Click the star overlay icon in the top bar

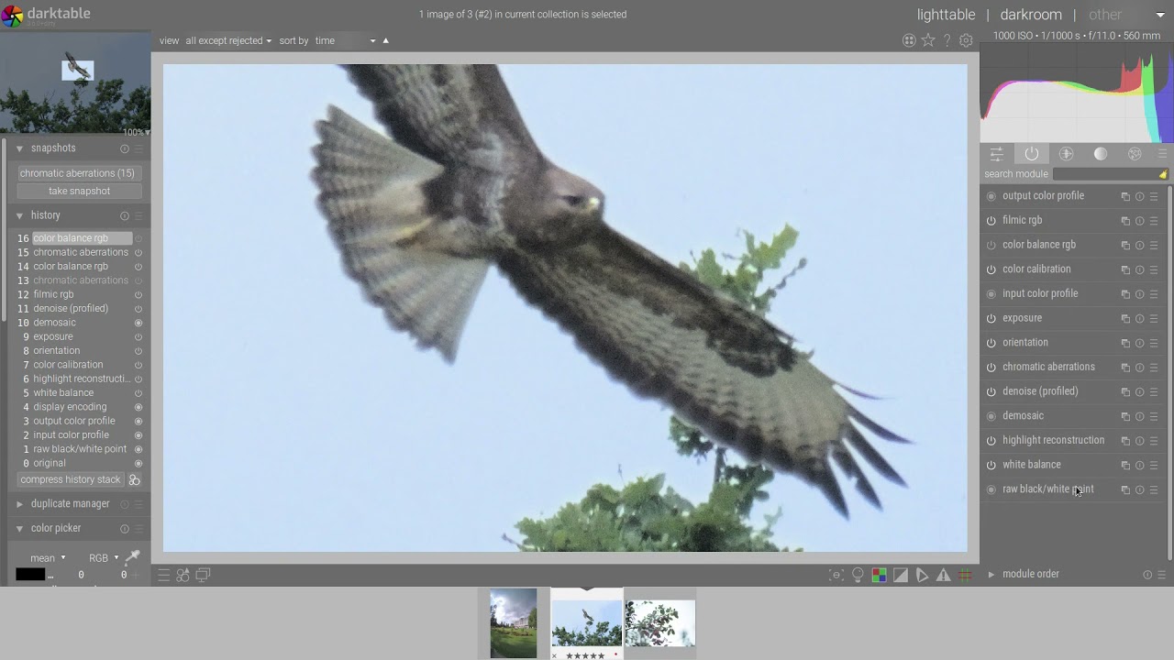928,40
